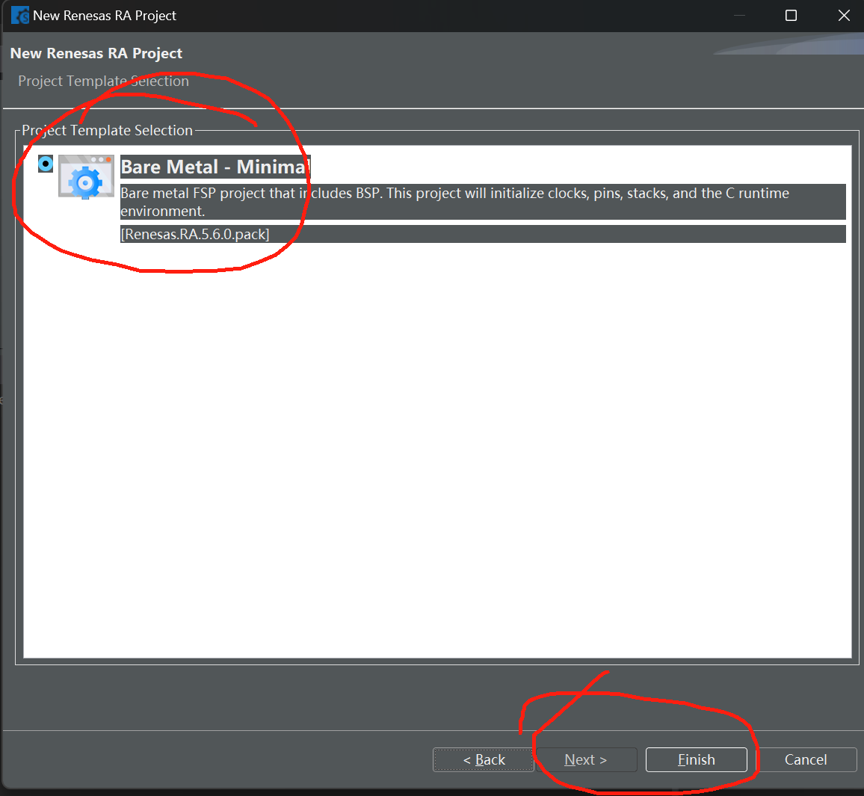Click the Bare Metal - Minimal title

pos(215,167)
